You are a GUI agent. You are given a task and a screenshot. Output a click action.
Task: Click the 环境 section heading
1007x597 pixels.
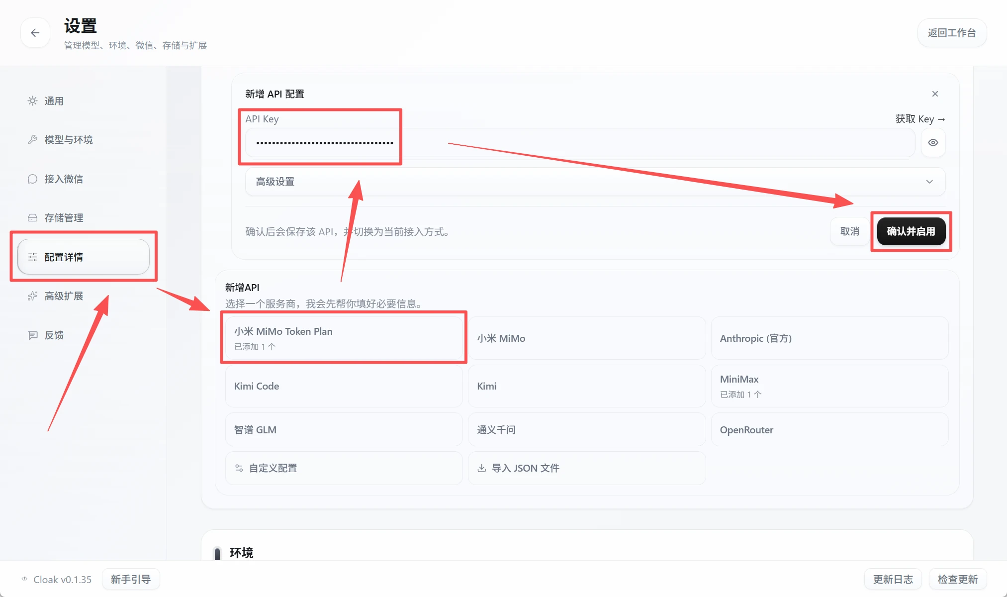click(241, 553)
